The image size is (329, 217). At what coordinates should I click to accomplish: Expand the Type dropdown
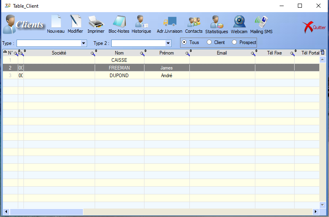point(84,43)
